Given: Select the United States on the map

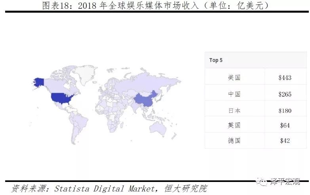Looking at the screenshot, I should tap(62, 98).
